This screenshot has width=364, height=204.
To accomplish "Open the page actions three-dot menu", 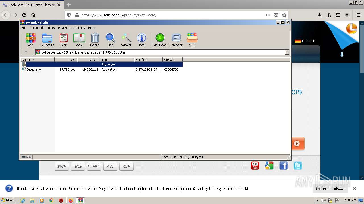I will [x=268, y=15].
